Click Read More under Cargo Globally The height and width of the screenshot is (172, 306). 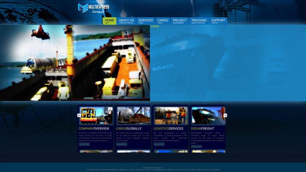[x=122, y=144]
